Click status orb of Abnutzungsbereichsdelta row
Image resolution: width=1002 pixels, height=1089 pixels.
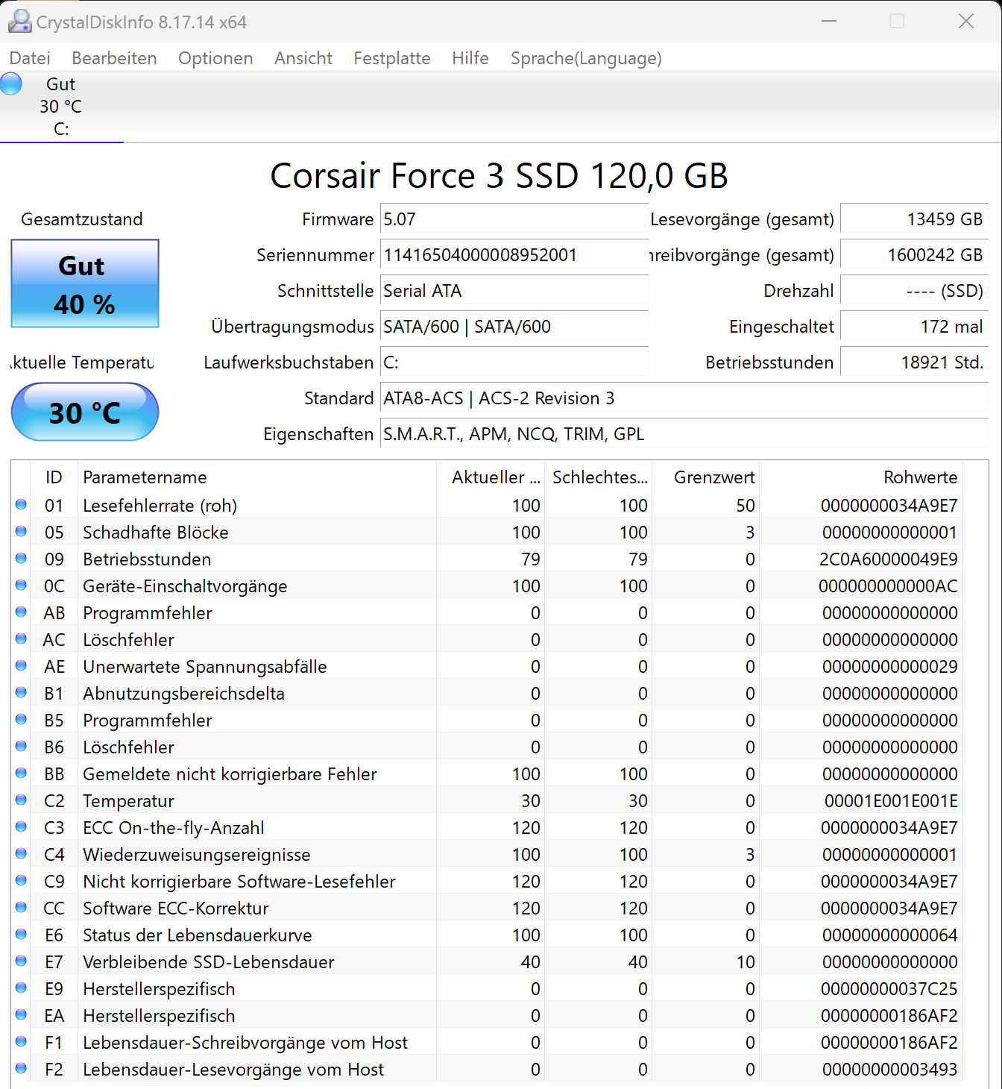21,692
